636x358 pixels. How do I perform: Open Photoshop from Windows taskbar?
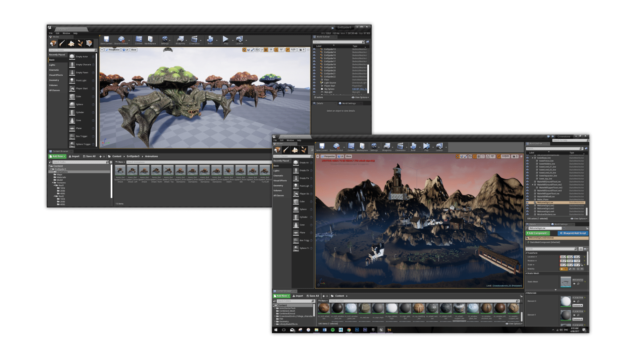(x=357, y=330)
